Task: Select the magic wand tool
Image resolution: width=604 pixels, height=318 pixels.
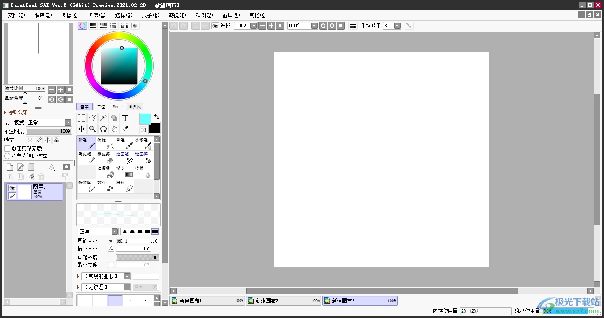Action: (x=103, y=118)
